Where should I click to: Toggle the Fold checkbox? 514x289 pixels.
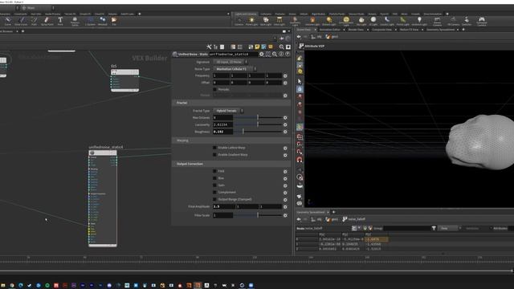pos(214,171)
